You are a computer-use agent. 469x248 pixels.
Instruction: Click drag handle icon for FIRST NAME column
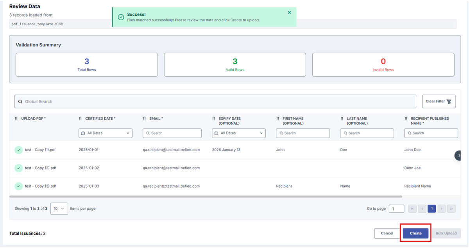point(278,119)
